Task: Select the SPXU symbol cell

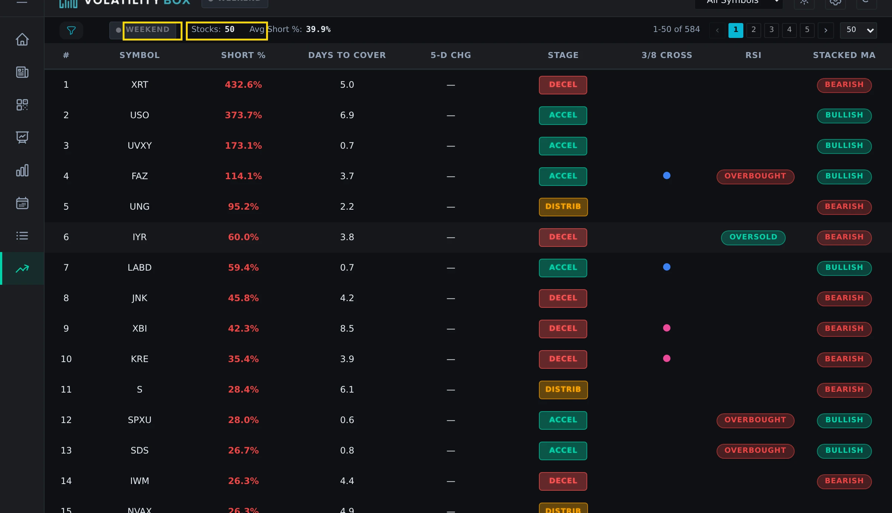Action: [x=140, y=420]
